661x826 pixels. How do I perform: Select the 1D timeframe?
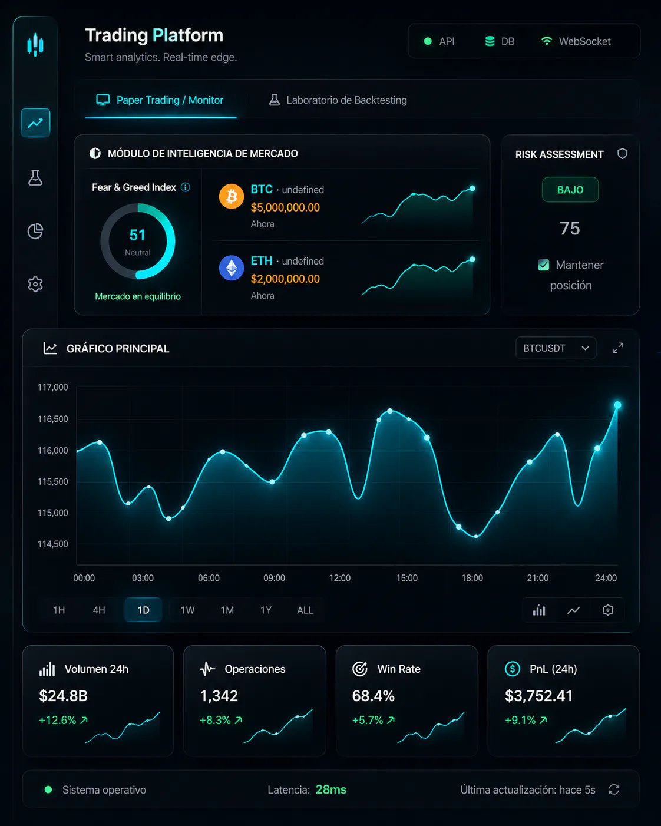(143, 610)
